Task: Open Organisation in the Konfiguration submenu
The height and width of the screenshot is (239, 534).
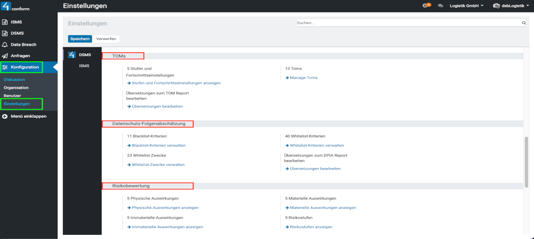Action: pyautogui.click(x=16, y=88)
